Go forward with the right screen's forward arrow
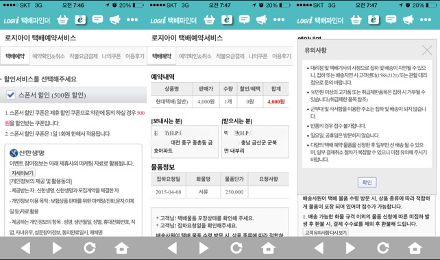The image size is (440, 260). pos(350,248)
